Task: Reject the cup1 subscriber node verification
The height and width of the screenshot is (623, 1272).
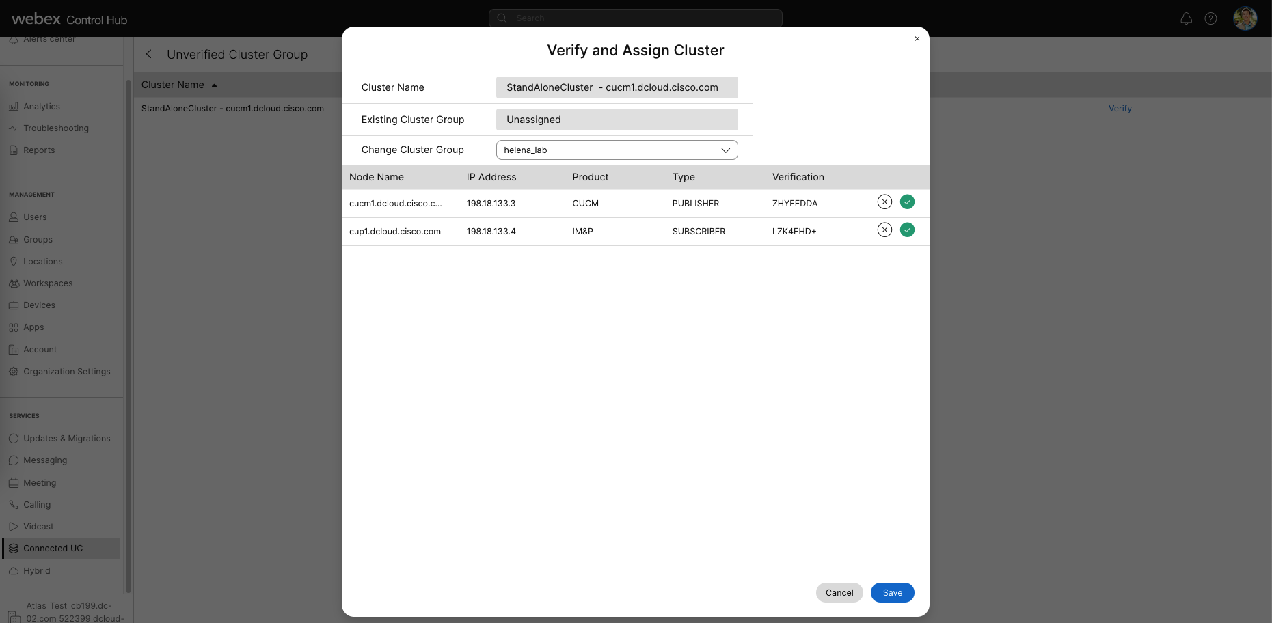Action: (884, 230)
